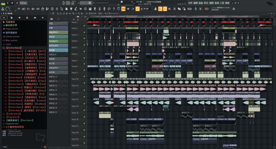Toggle the orange link chain button
Screen dimensions: 276x149
click(x=137, y=9)
